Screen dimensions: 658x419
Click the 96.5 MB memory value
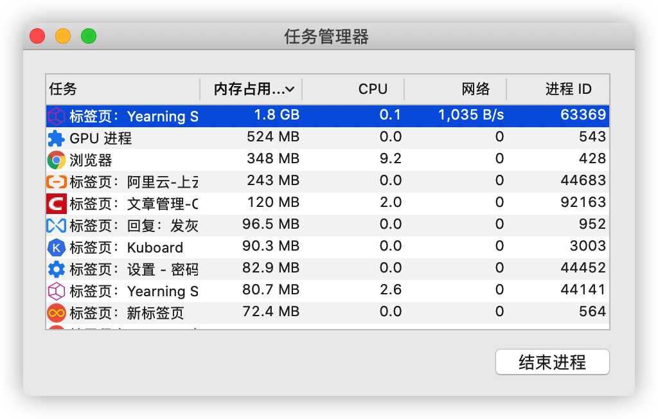271,224
